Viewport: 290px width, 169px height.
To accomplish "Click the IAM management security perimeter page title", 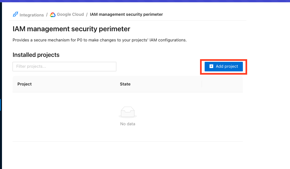I will click(x=71, y=29).
